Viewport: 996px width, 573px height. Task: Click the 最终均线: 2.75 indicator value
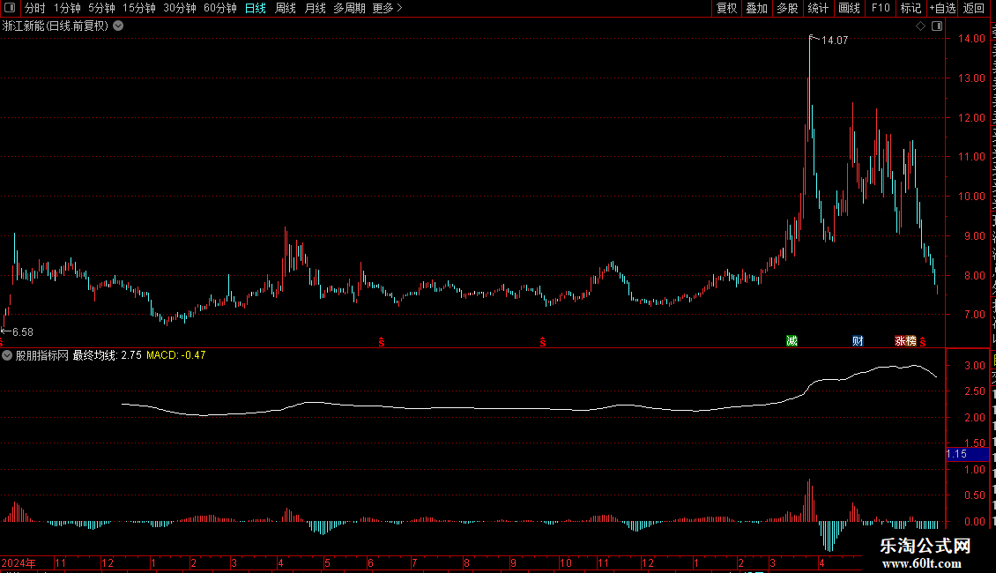coord(108,355)
